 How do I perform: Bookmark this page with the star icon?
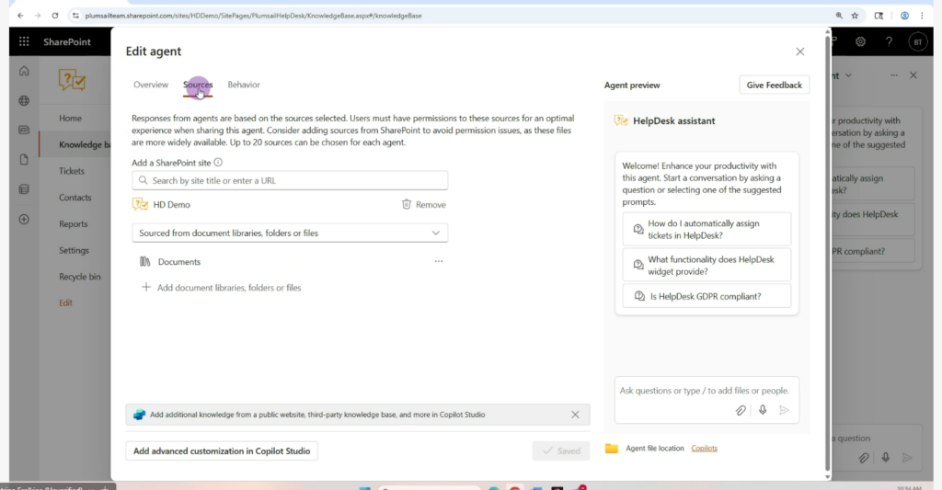(855, 16)
